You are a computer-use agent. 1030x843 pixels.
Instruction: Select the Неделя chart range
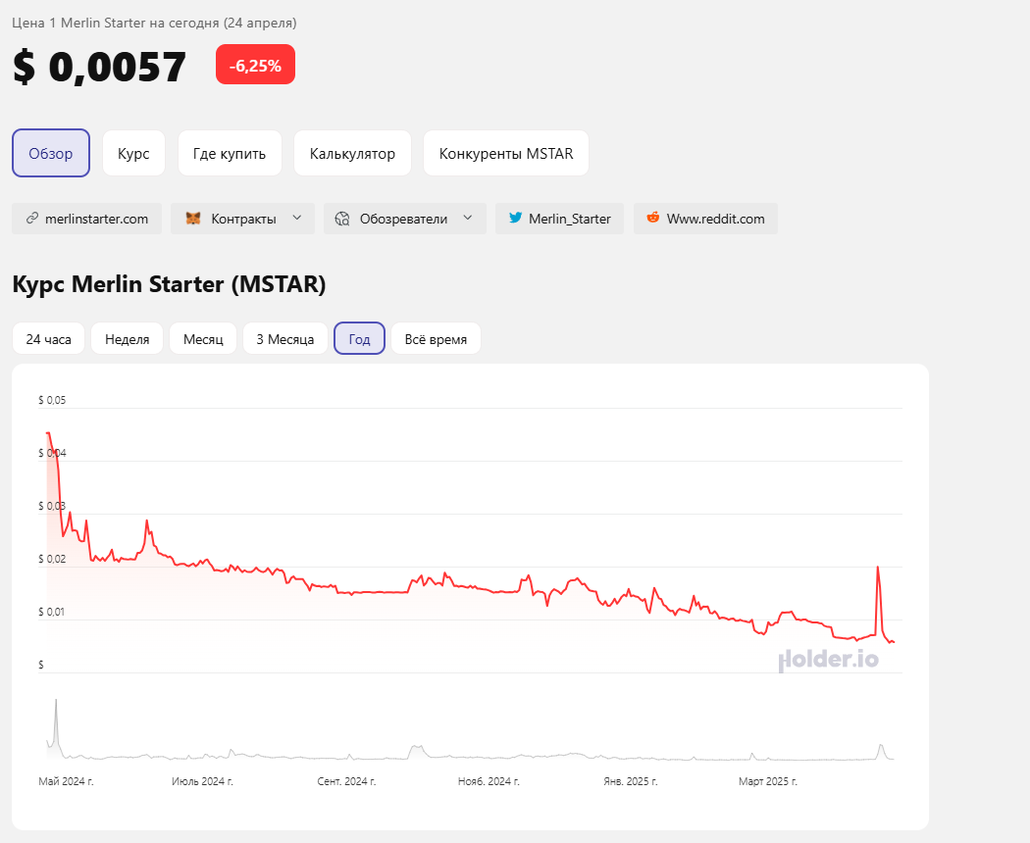point(127,339)
